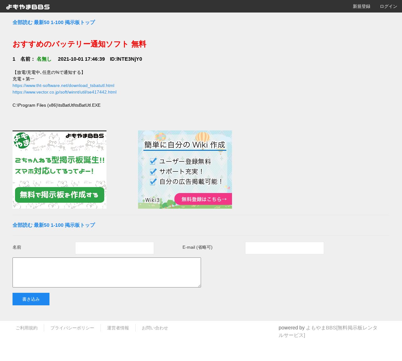Screen dimensions: 402x361
Task: Click the Wiki3 簡単に自分の Wiki 作成 banner
Action: pyautogui.click(x=185, y=170)
